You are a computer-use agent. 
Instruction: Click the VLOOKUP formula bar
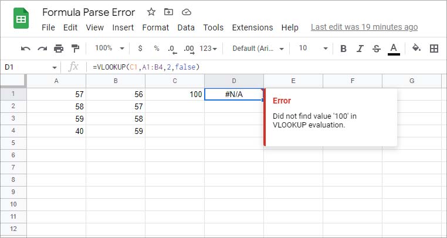click(268, 67)
